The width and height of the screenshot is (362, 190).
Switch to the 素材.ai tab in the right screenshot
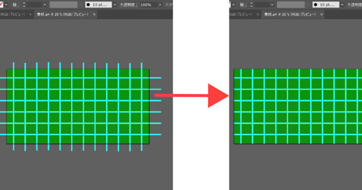point(290,14)
